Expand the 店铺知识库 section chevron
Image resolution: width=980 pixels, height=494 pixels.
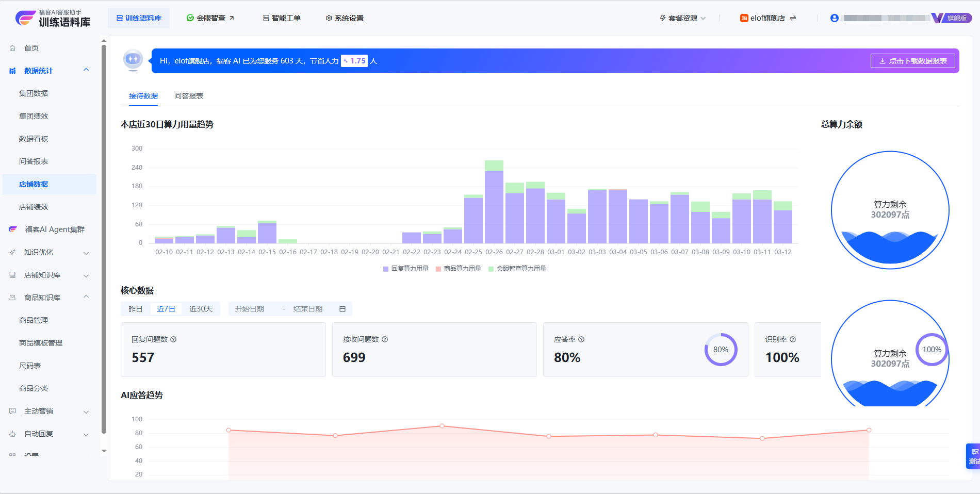tap(86, 275)
